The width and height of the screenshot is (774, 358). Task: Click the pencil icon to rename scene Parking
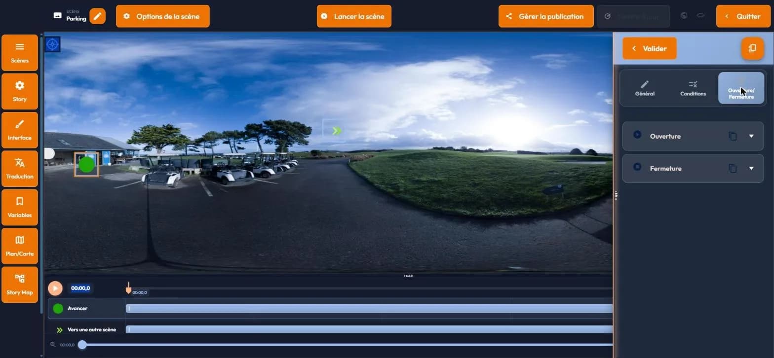pyautogui.click(x=98, y=16)
